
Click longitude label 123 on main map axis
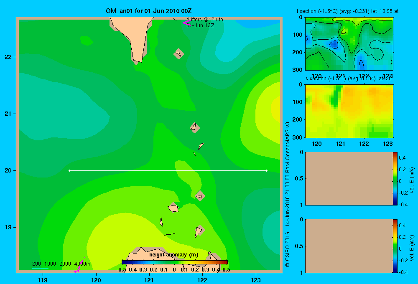pos(256,280)
